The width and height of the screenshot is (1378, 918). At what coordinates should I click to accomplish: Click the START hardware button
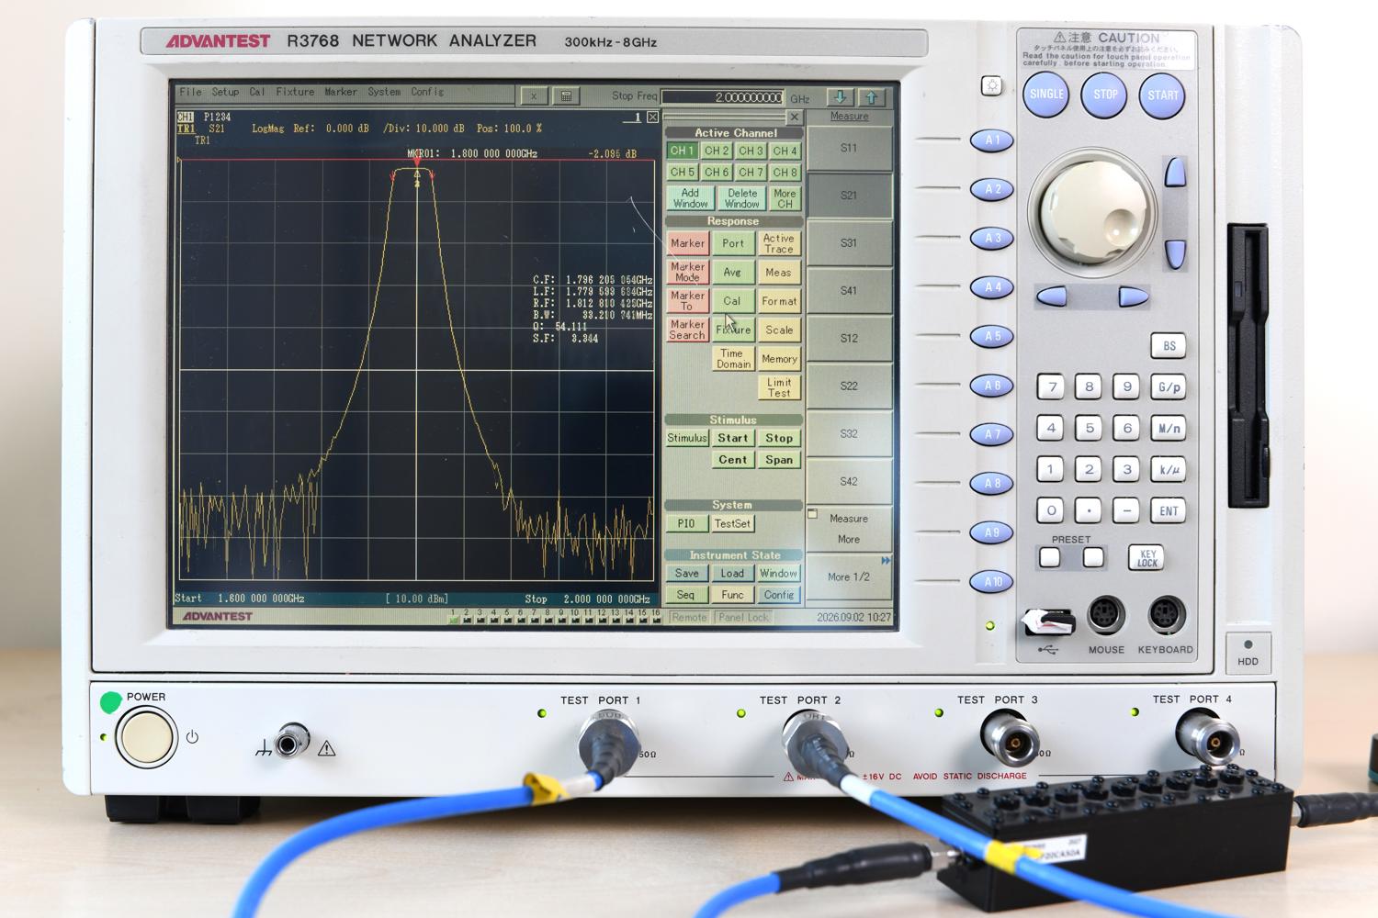1162,95
